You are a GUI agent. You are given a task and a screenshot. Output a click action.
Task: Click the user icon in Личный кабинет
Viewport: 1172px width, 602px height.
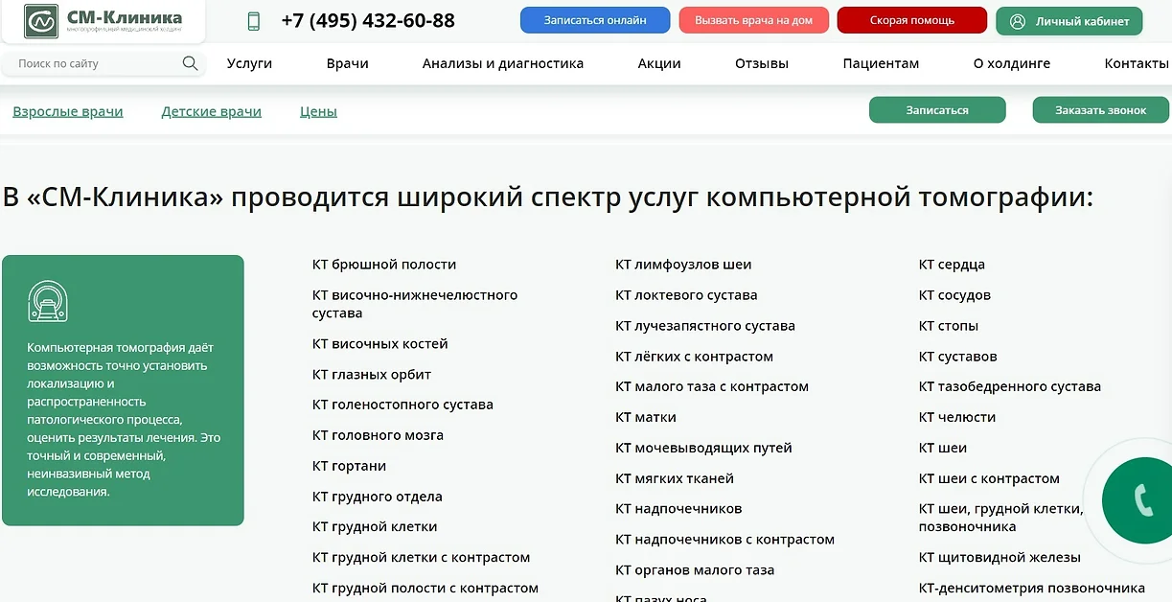[x=1018, y=21]
